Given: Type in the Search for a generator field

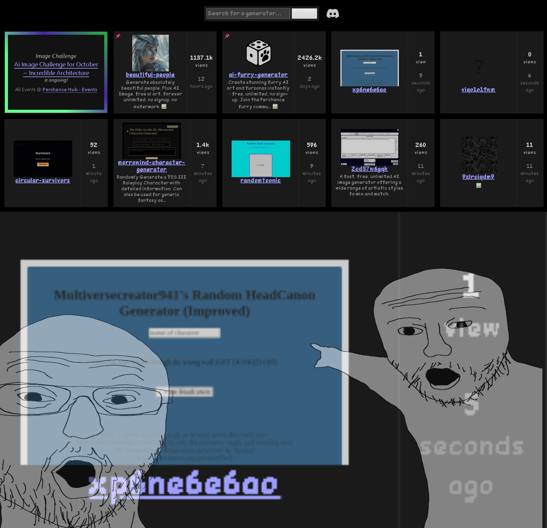Looking at the screenshot, I should click(248, 13).
